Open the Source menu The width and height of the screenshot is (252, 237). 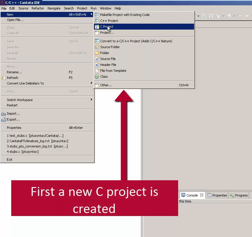click(23, 8)
